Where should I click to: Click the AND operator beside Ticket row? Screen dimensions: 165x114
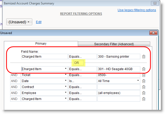pyautogui.click(x=14, y=75)
